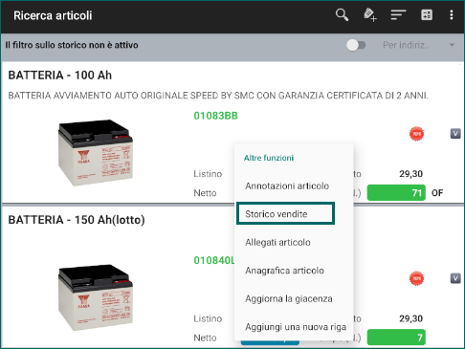Open the sort lines icon

click(x=398, y=15)
